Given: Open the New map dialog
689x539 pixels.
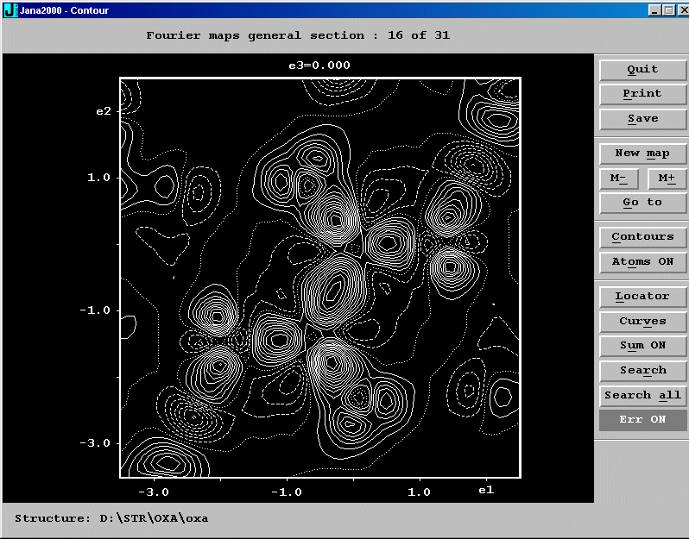Looking at the screenshot, I should click(642, 154).
